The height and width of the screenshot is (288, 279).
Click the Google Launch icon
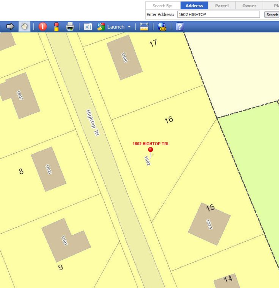click(x=101, y=26)
